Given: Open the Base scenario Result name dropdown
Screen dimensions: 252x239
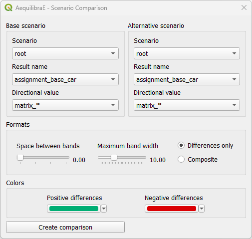Looking at the screenshot, I should pyautogui.click(x=65, y=79).
